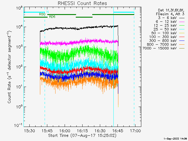Image resolution: width=188 pixels, height=141 pixels.
Task: Click the 'Start Time (07-Aug-17 15:25:02)' axis title
Action: point(82,136)
